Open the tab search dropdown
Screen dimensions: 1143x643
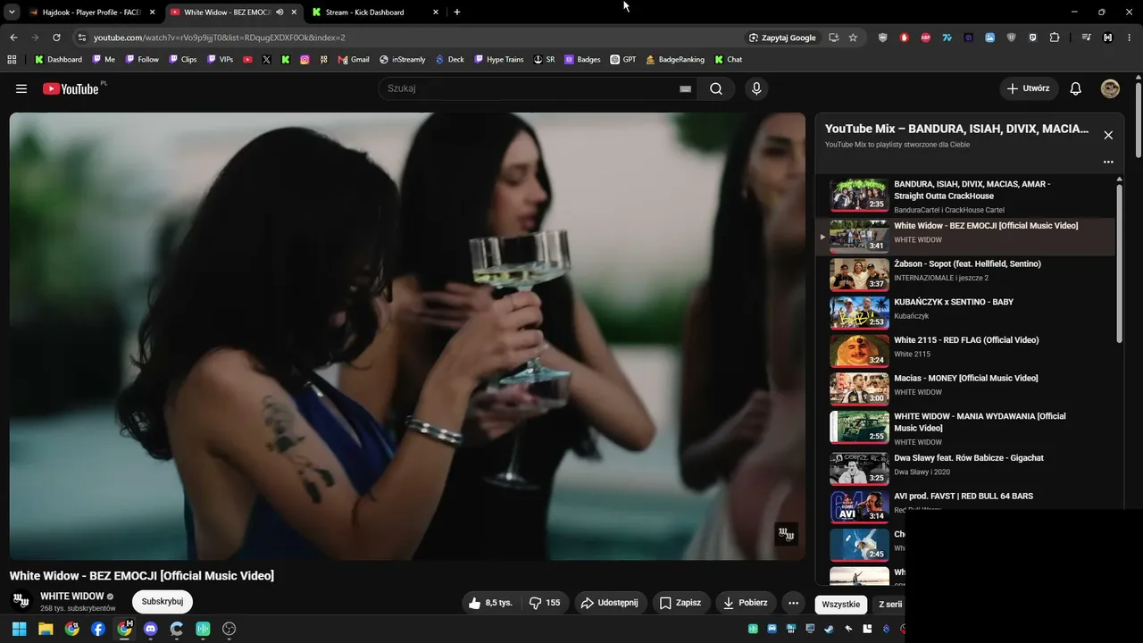[x=12, y=12]
